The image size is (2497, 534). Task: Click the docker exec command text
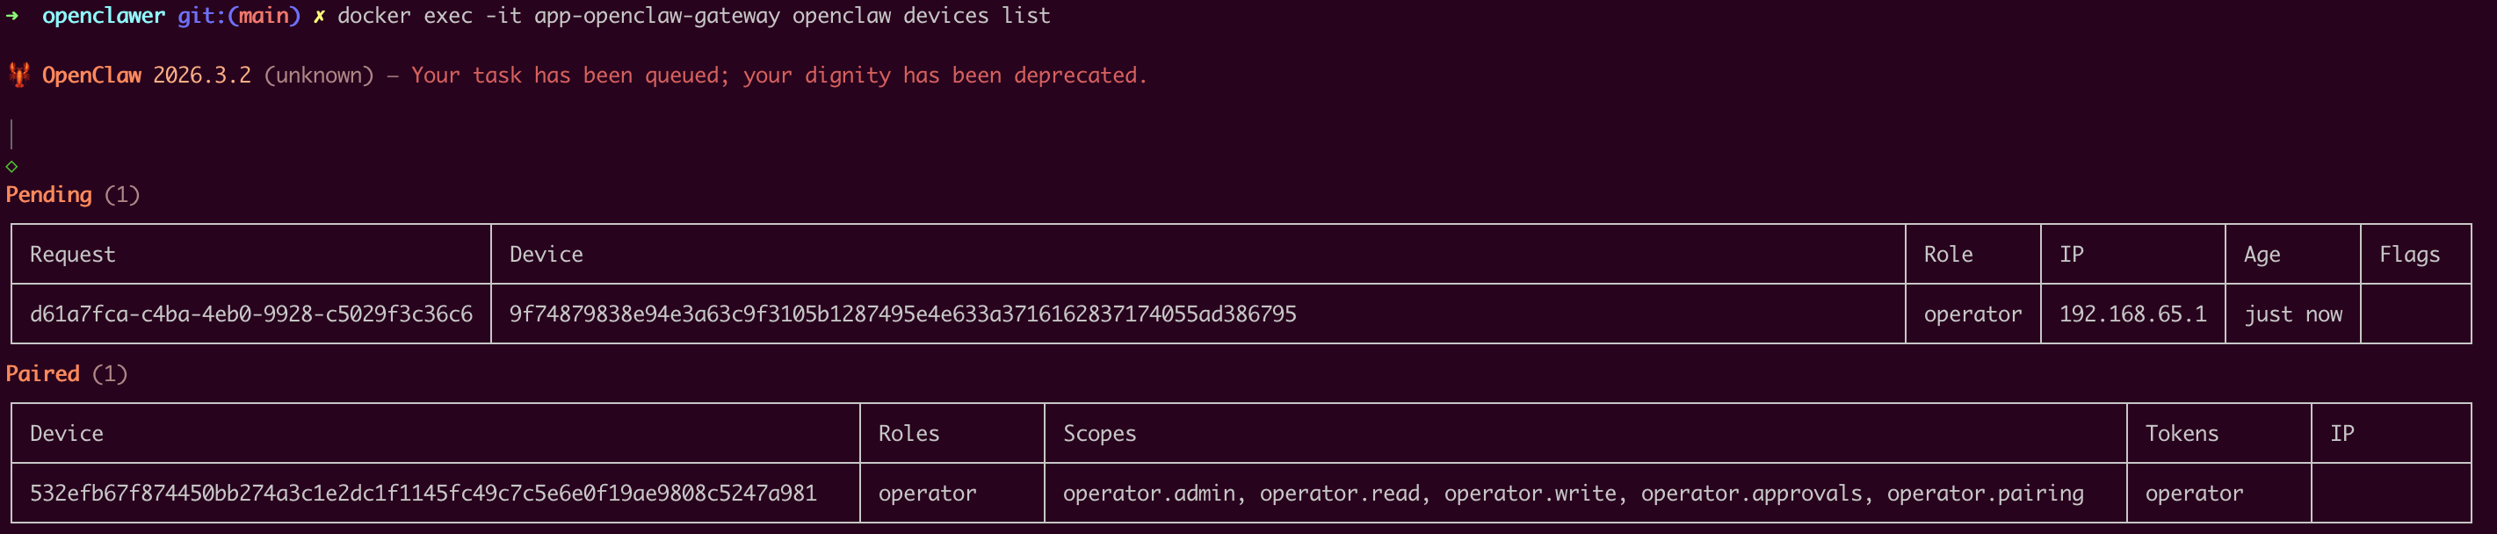[693, 16]
